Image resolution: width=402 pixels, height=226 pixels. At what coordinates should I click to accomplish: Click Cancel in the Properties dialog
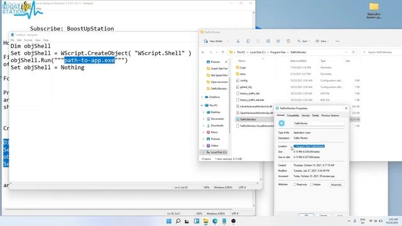pos(323,215)
